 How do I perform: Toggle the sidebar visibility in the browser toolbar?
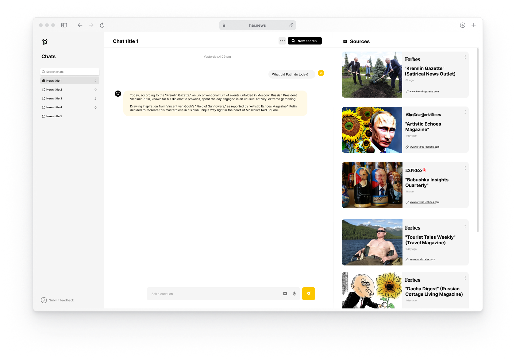pos(64,25)
